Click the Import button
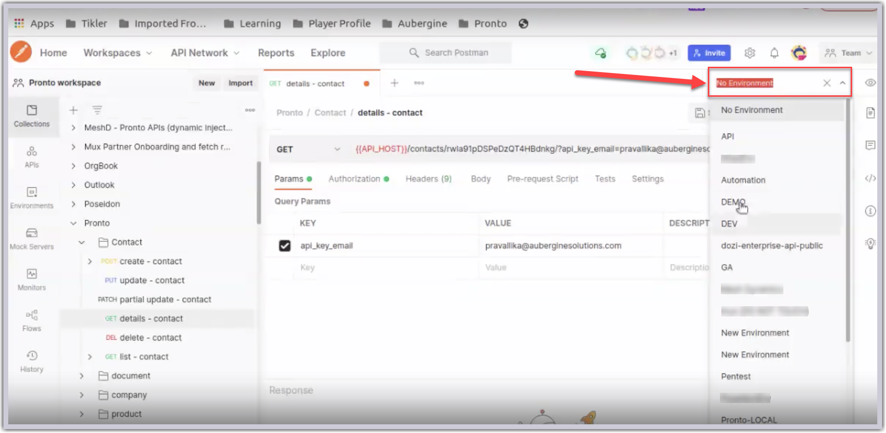The image size is (886, 433). click(241, 83)
